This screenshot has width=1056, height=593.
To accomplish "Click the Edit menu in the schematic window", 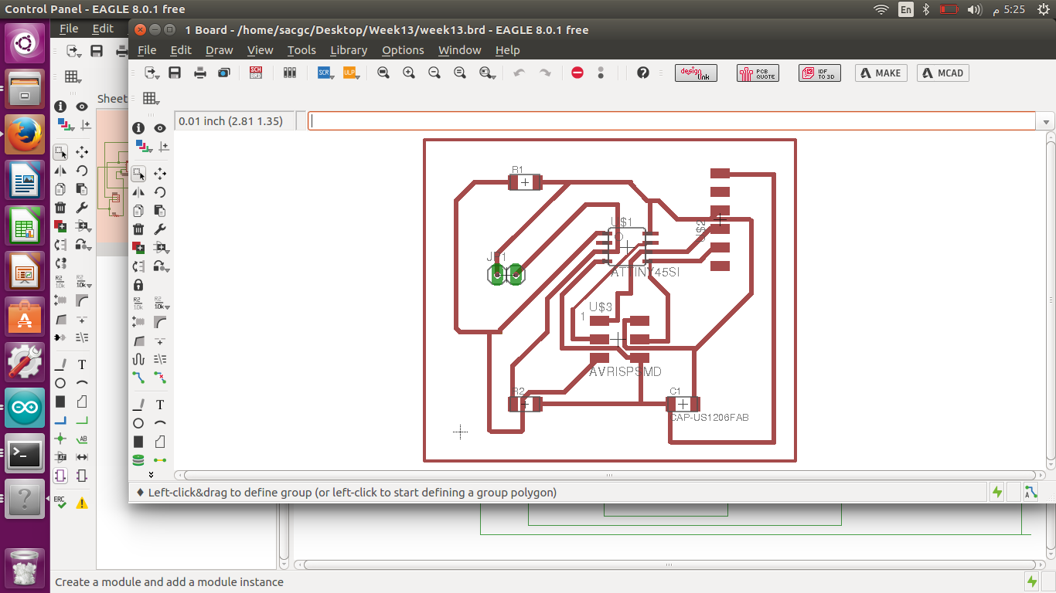I will point(103,29).
